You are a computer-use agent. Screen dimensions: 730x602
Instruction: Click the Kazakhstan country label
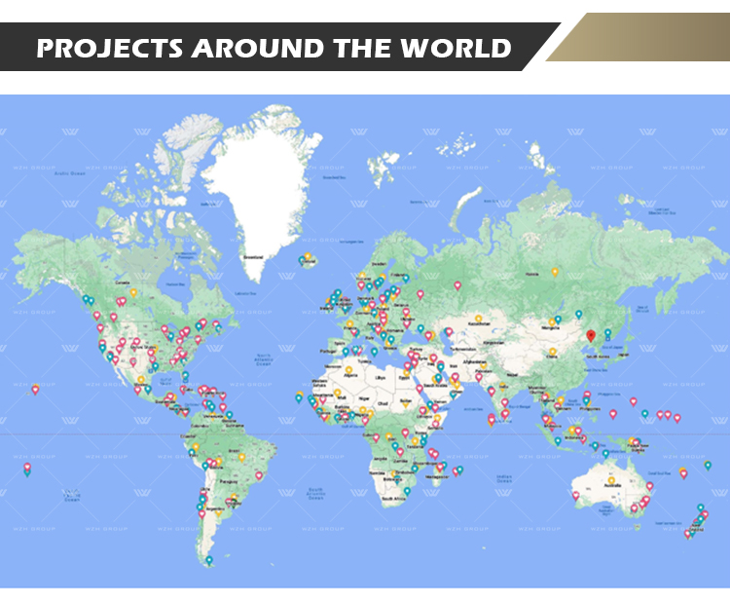click(x=479, y=323)
